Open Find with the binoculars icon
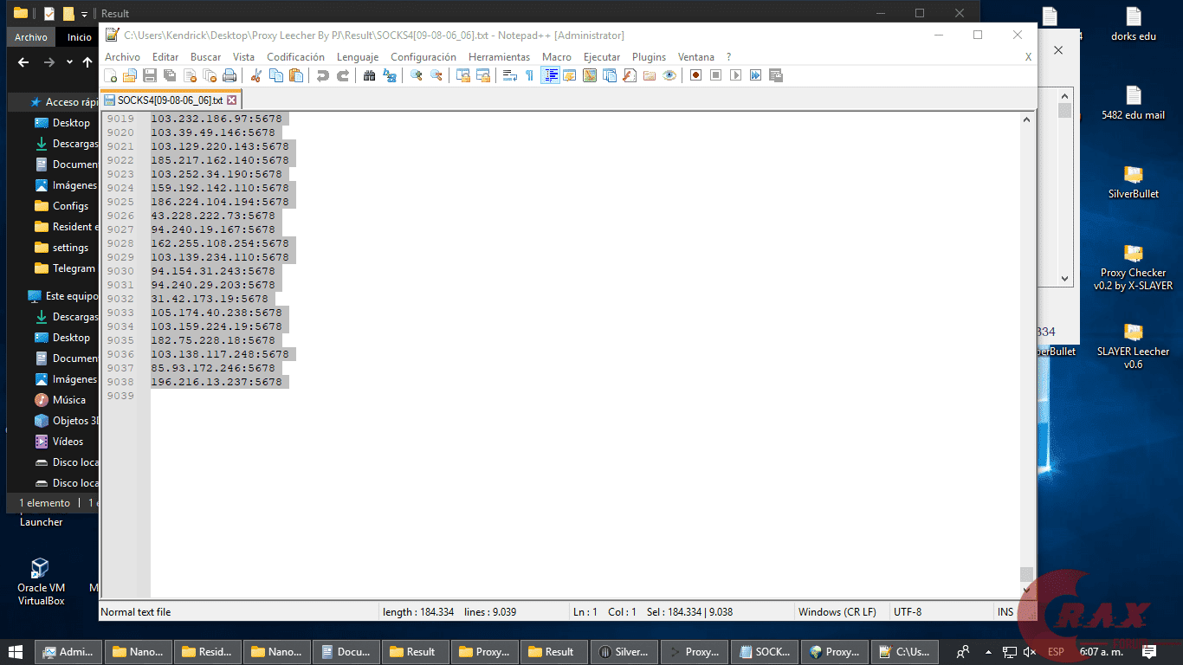This screenshot has width=1183, height=665. [x=369, y=75]
